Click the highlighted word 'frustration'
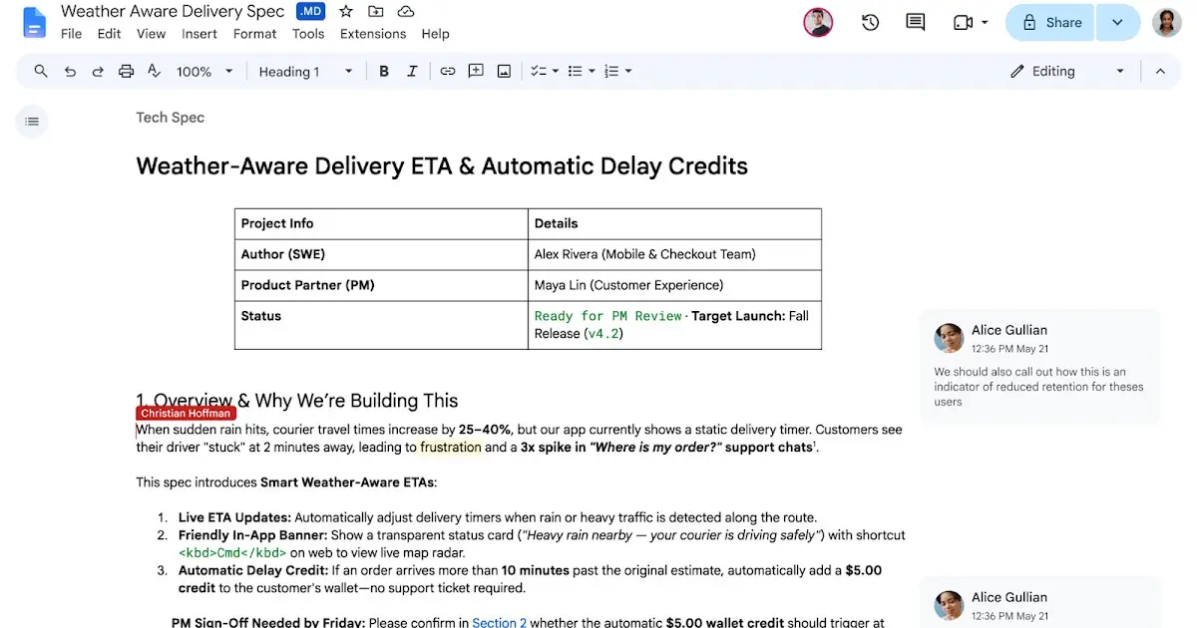 point(450,448)
